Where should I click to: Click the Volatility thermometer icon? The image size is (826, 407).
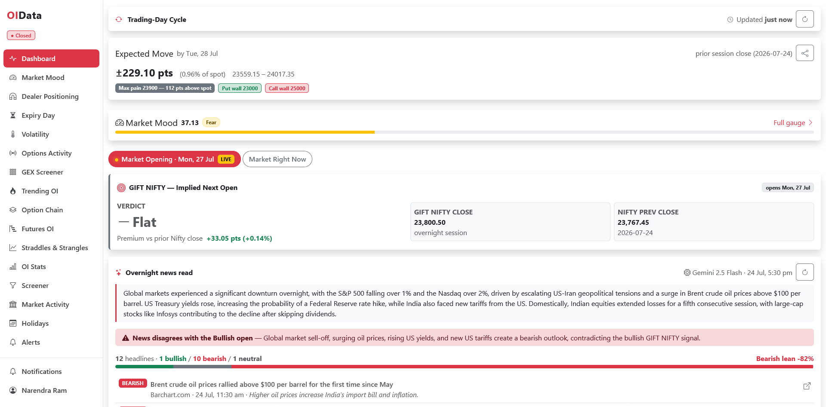click(13, 134)
